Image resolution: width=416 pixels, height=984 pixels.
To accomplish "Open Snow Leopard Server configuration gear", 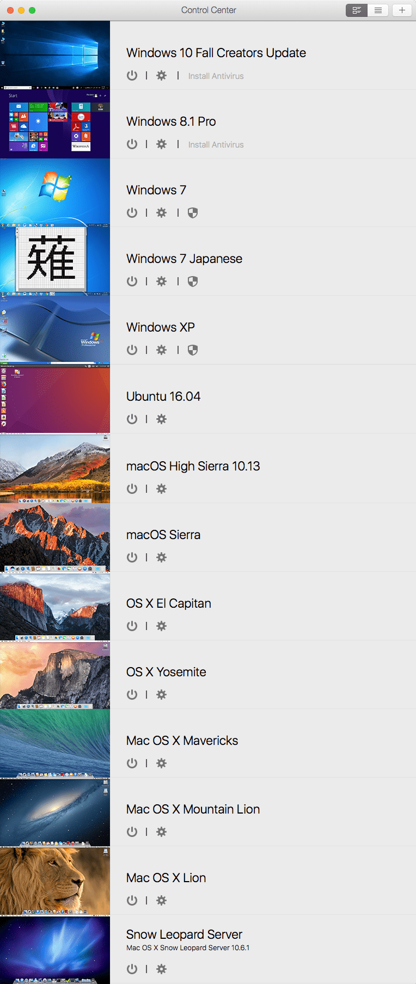I will (161, 969).
